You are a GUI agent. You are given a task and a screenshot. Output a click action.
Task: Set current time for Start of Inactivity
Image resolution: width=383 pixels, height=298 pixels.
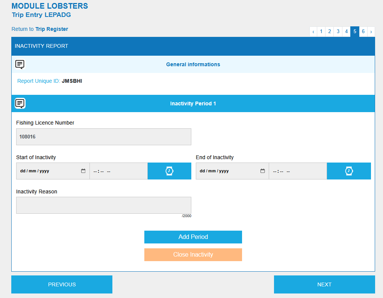(169, 171)
